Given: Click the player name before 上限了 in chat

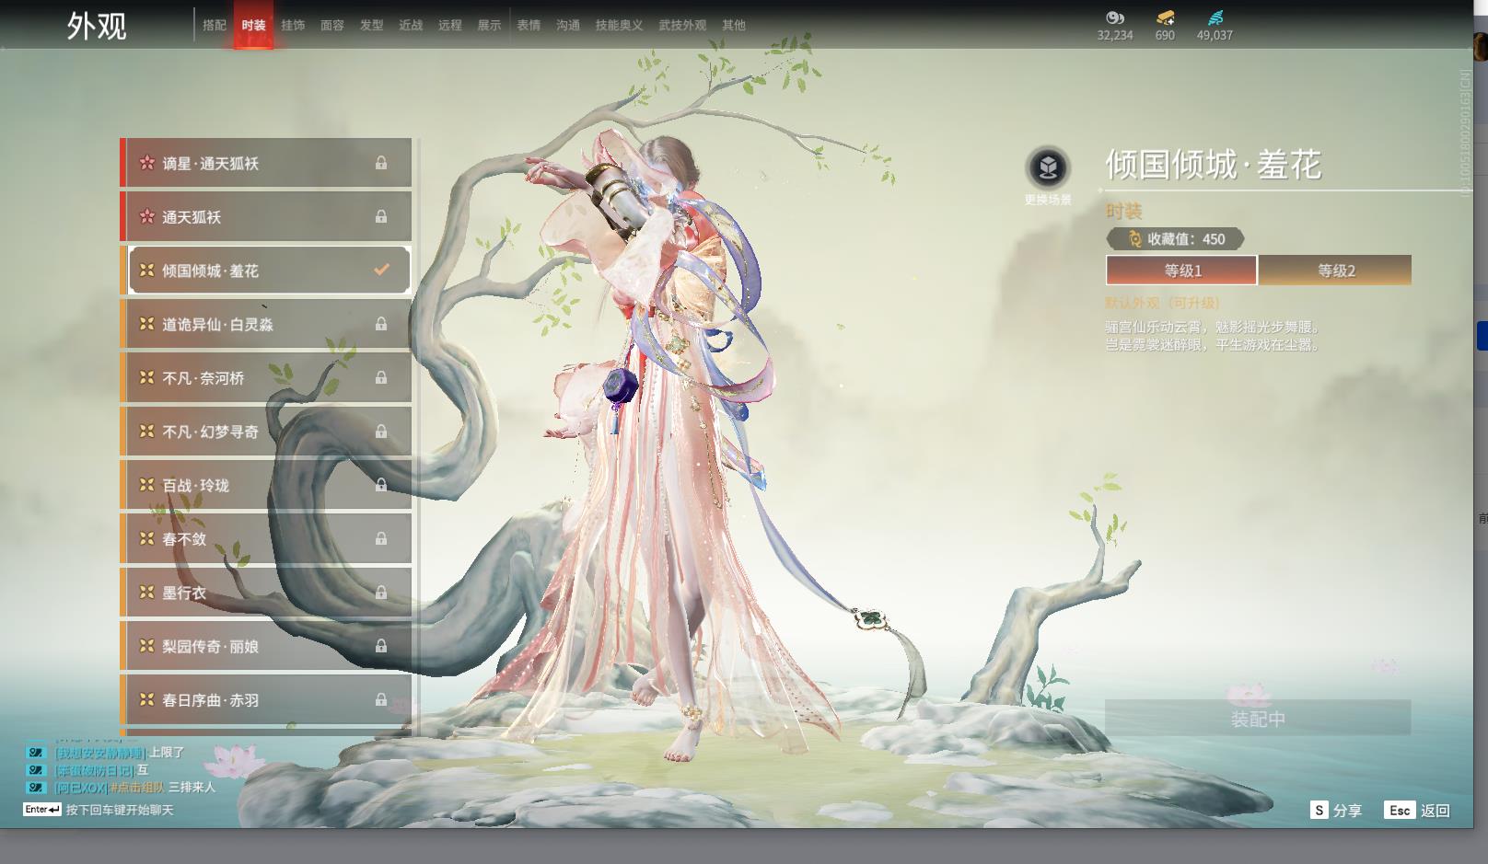Looking at the screenshot, I should [100, 753].
